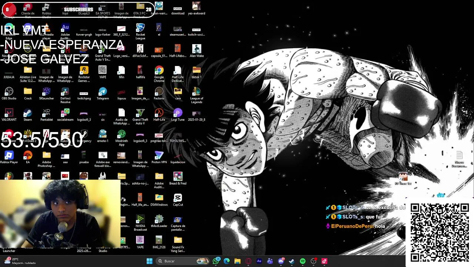The image size is (474, 267).
Task: Open DaVinci Resolve shortcut
Action: pyautogui.click(x=65, y=95)
